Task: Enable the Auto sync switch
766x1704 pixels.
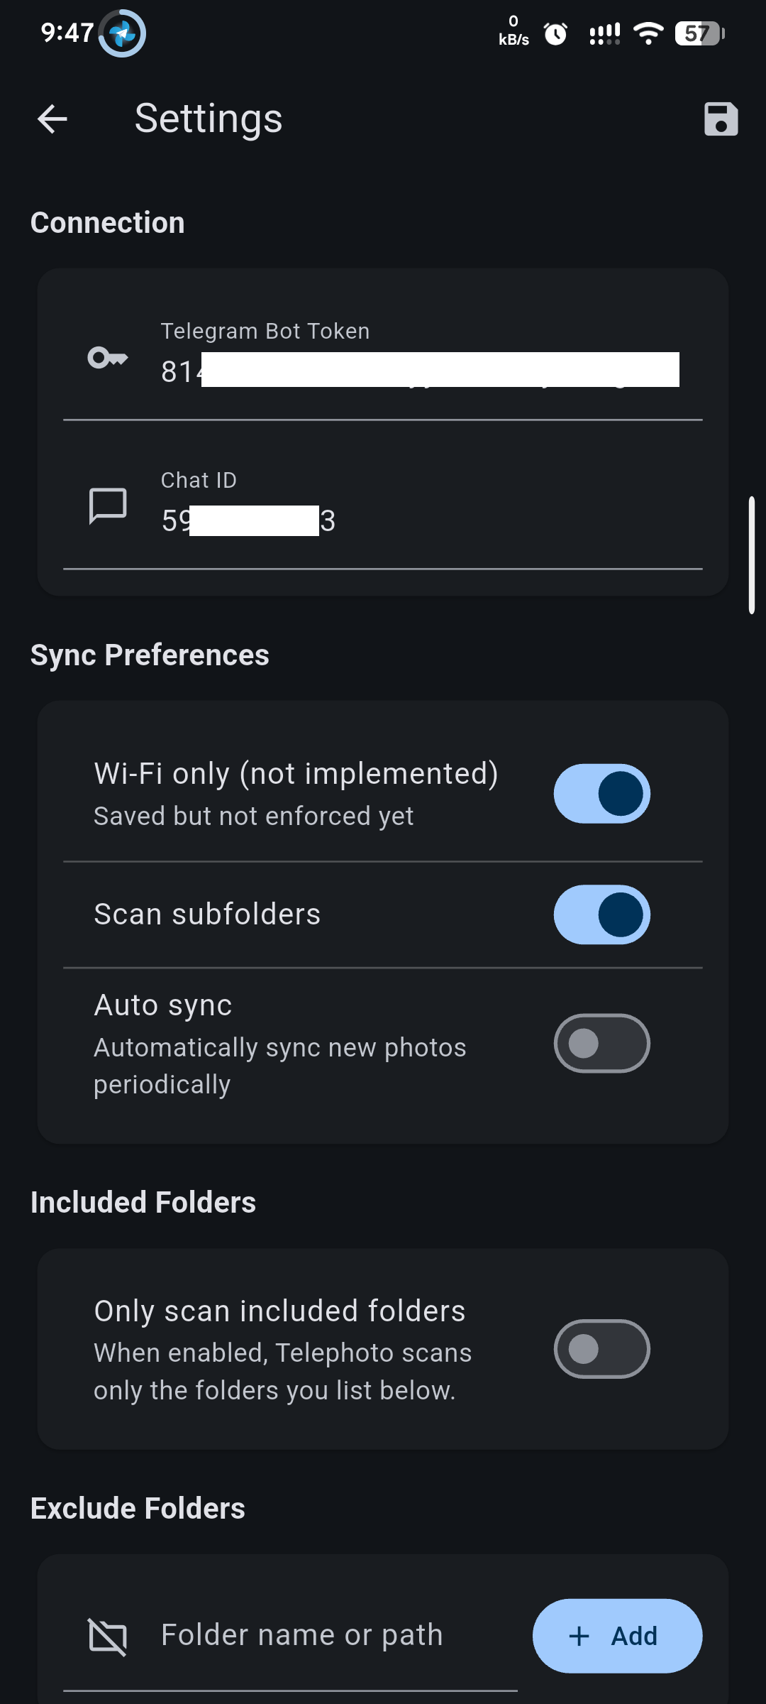Action: tap(601, 1044)
